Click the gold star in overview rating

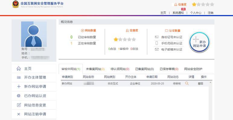[116, 39]
